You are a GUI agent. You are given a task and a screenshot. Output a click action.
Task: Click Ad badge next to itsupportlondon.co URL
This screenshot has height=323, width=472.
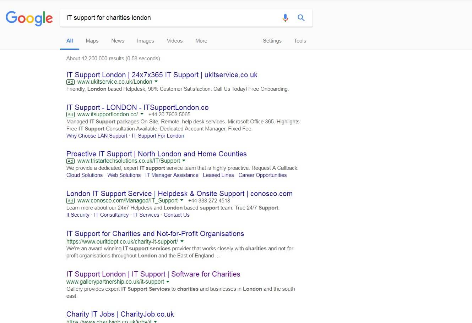70,115
